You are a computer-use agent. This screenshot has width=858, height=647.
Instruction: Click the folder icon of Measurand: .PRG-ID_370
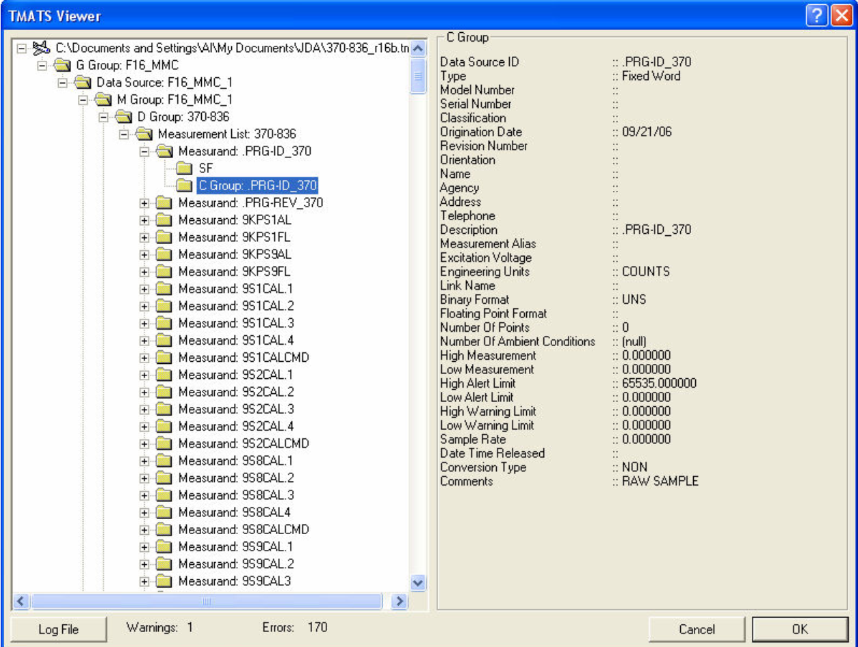[164, 151]
